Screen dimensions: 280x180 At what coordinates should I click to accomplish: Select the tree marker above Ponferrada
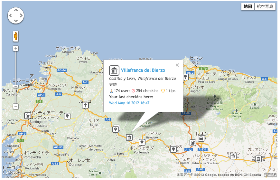142,142
